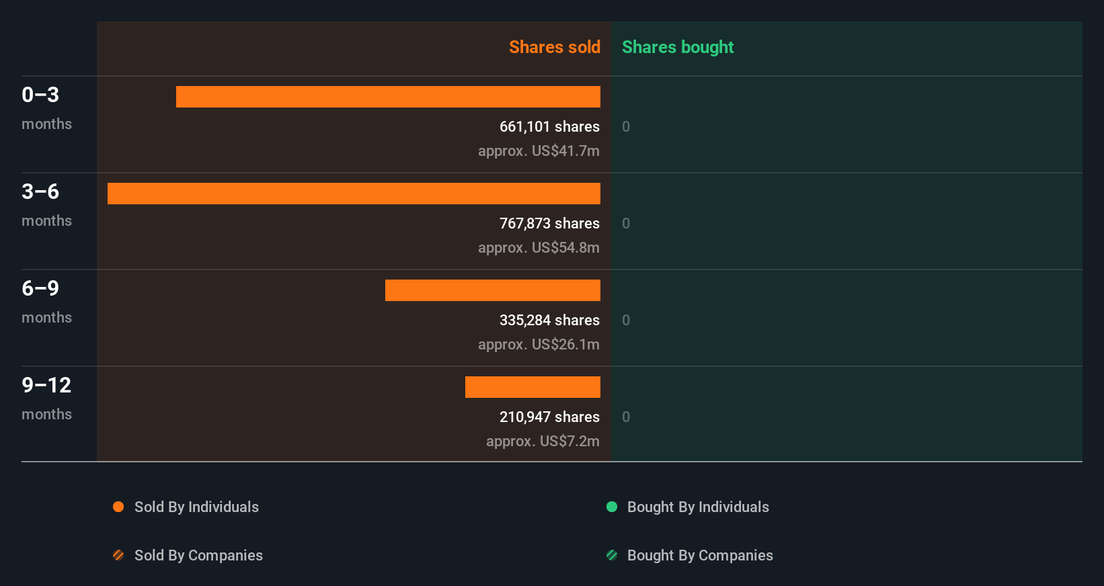This screenshot has height=586, width=1104.
Task: Select the Sold By Companies legend label
Action: (198, 555)
